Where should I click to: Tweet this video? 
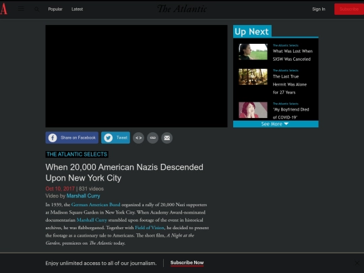pos(116,138)
